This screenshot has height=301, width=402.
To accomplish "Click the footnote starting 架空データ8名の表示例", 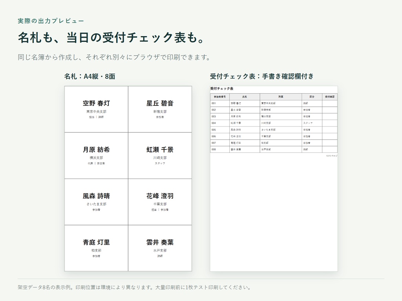I will (134, 287).
